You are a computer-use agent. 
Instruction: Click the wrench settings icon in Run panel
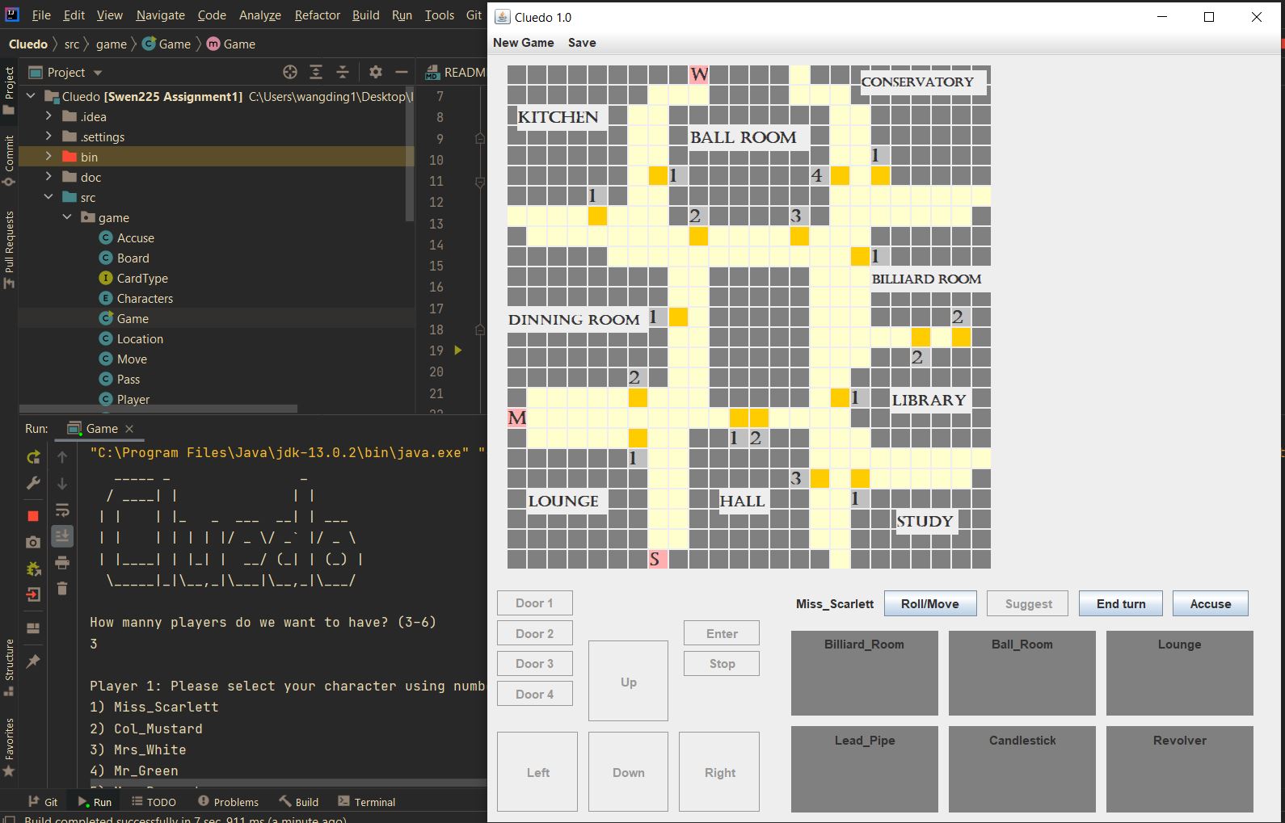[x=33, y=483]
